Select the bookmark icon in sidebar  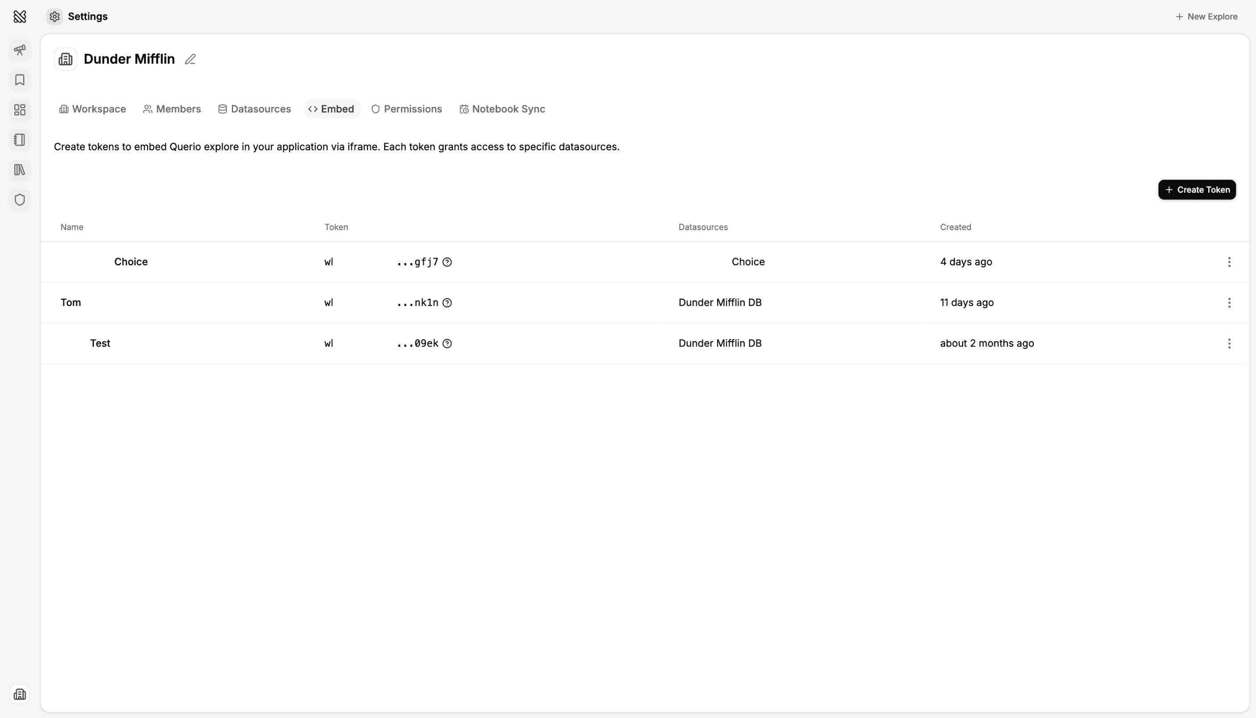[19, 80]
